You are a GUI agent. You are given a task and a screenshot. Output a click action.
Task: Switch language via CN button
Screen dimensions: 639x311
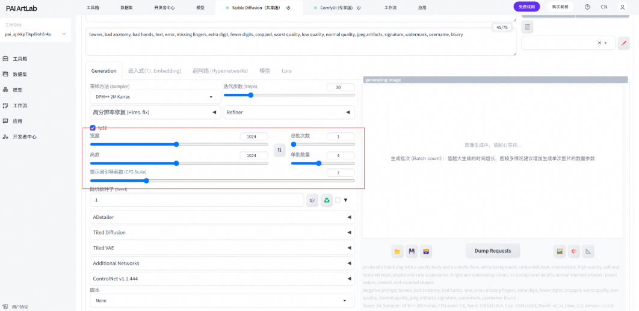(x=604, y=7)
